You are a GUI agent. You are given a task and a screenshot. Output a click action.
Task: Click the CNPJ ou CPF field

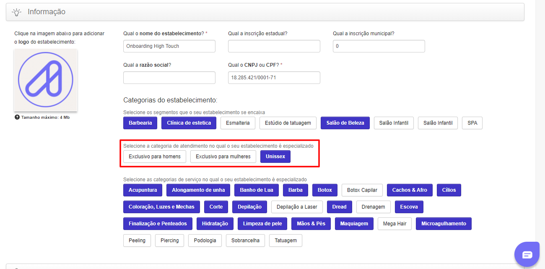click(274, 78)
